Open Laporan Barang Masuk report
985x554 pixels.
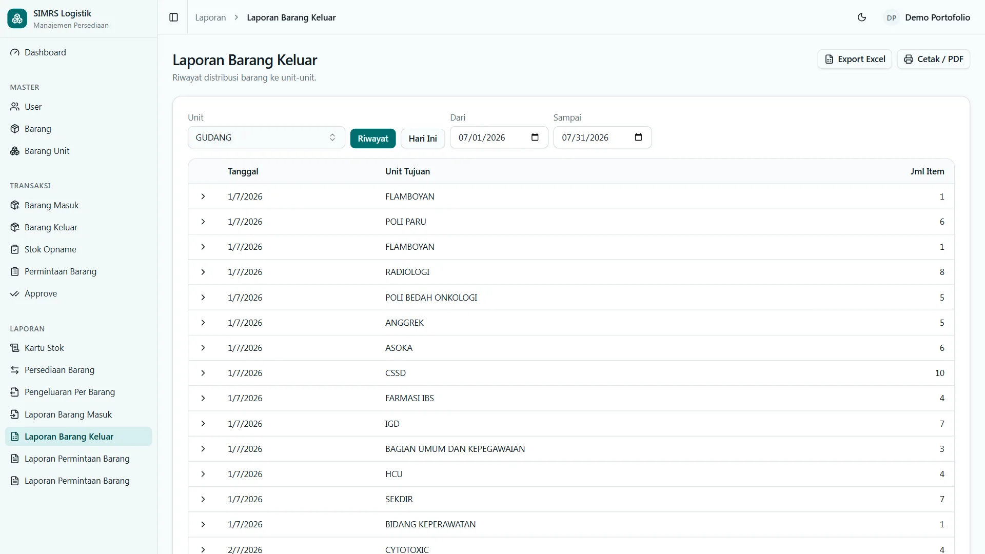pos(78,414)
